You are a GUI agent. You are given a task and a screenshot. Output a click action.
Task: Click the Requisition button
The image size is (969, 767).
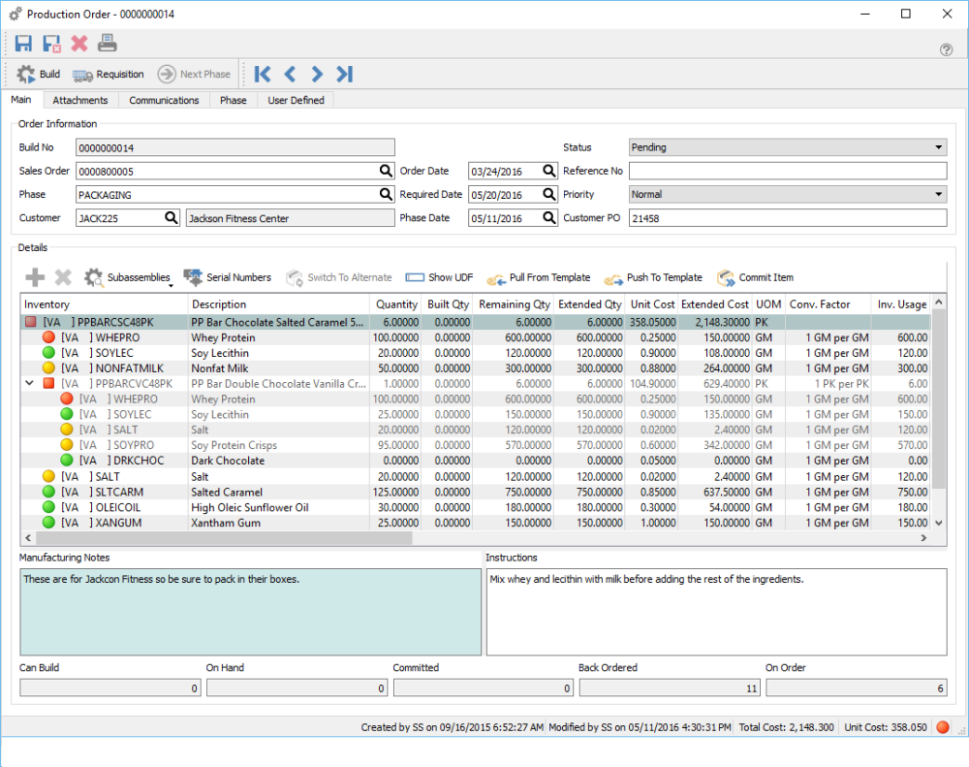[109, 75]
